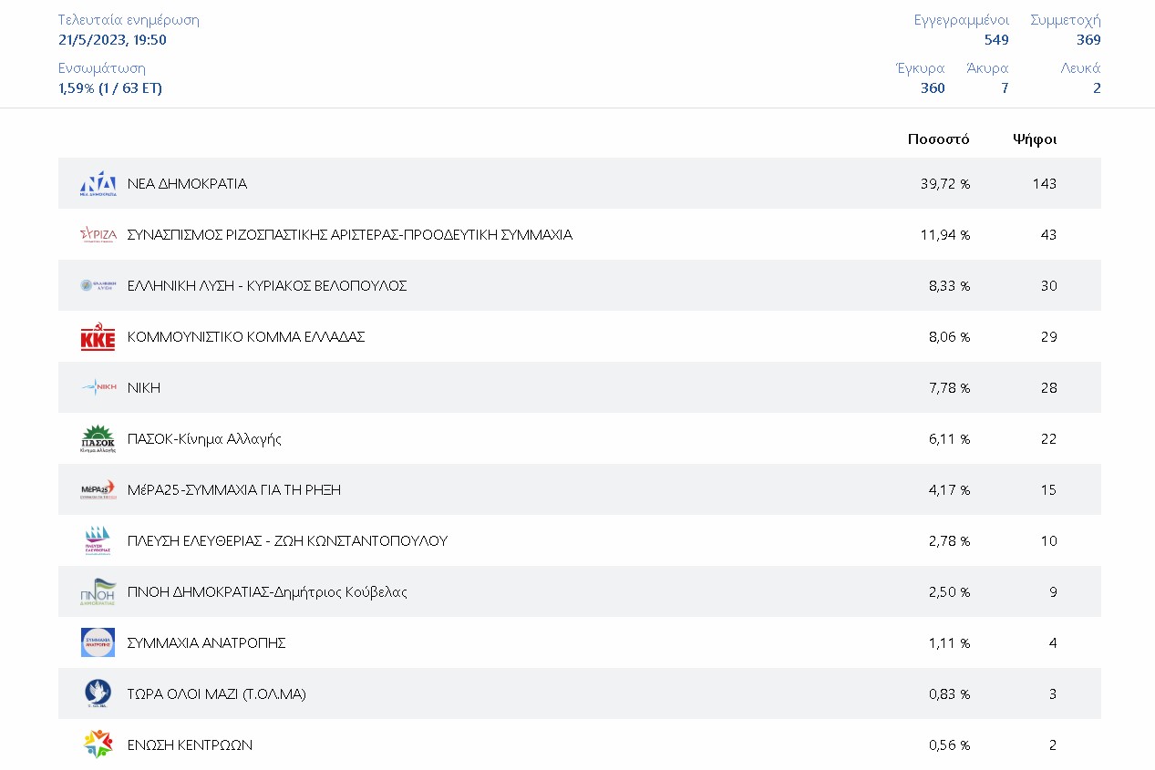
Task: Click the 8,06 % percentage value
Action: point(950,336)
